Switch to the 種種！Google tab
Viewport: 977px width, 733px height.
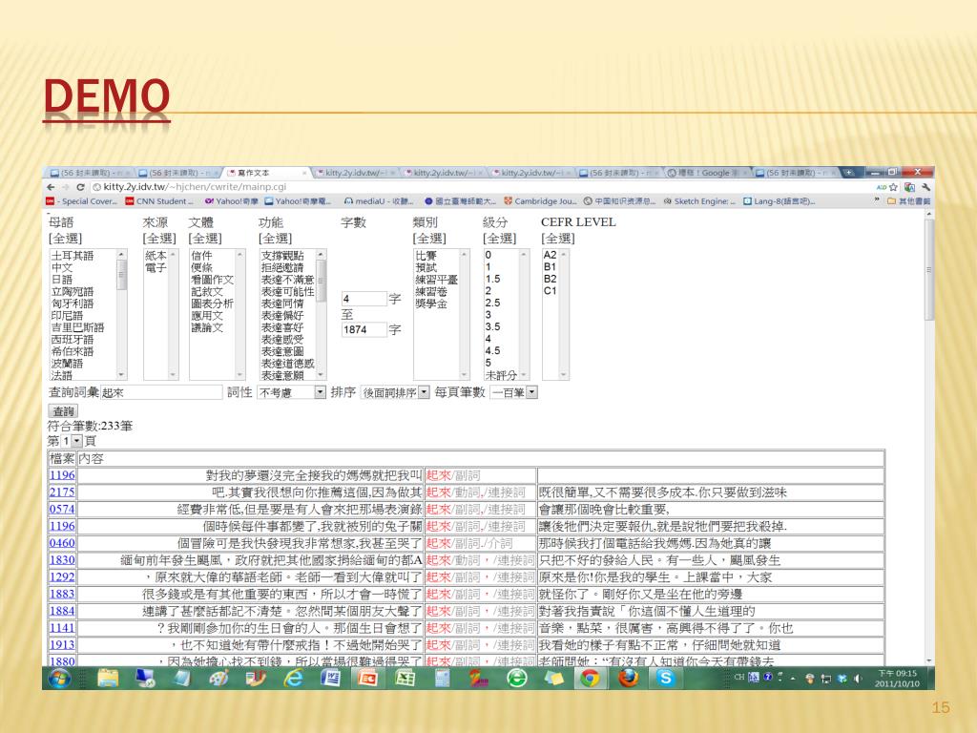[x=708, y=173]
